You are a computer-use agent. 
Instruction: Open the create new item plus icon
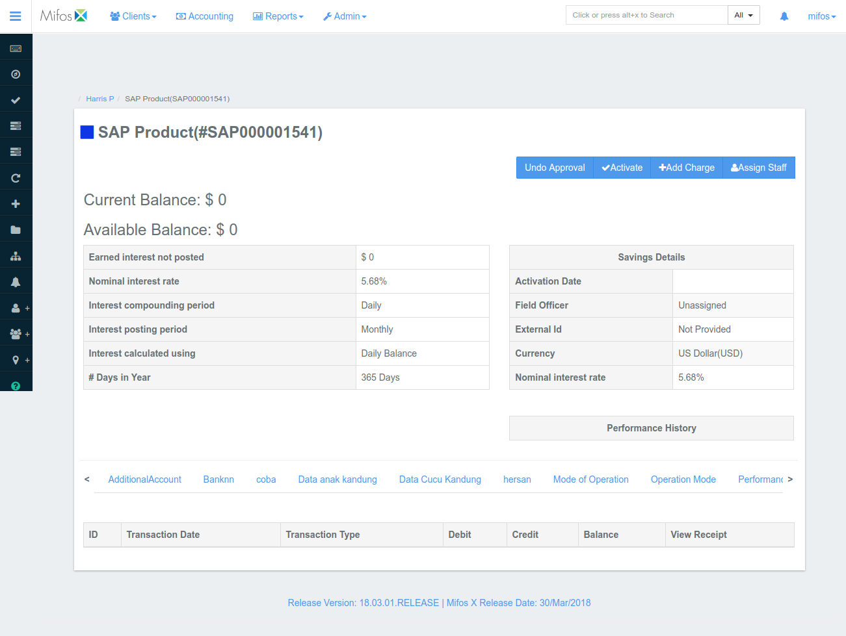[16, 203]
